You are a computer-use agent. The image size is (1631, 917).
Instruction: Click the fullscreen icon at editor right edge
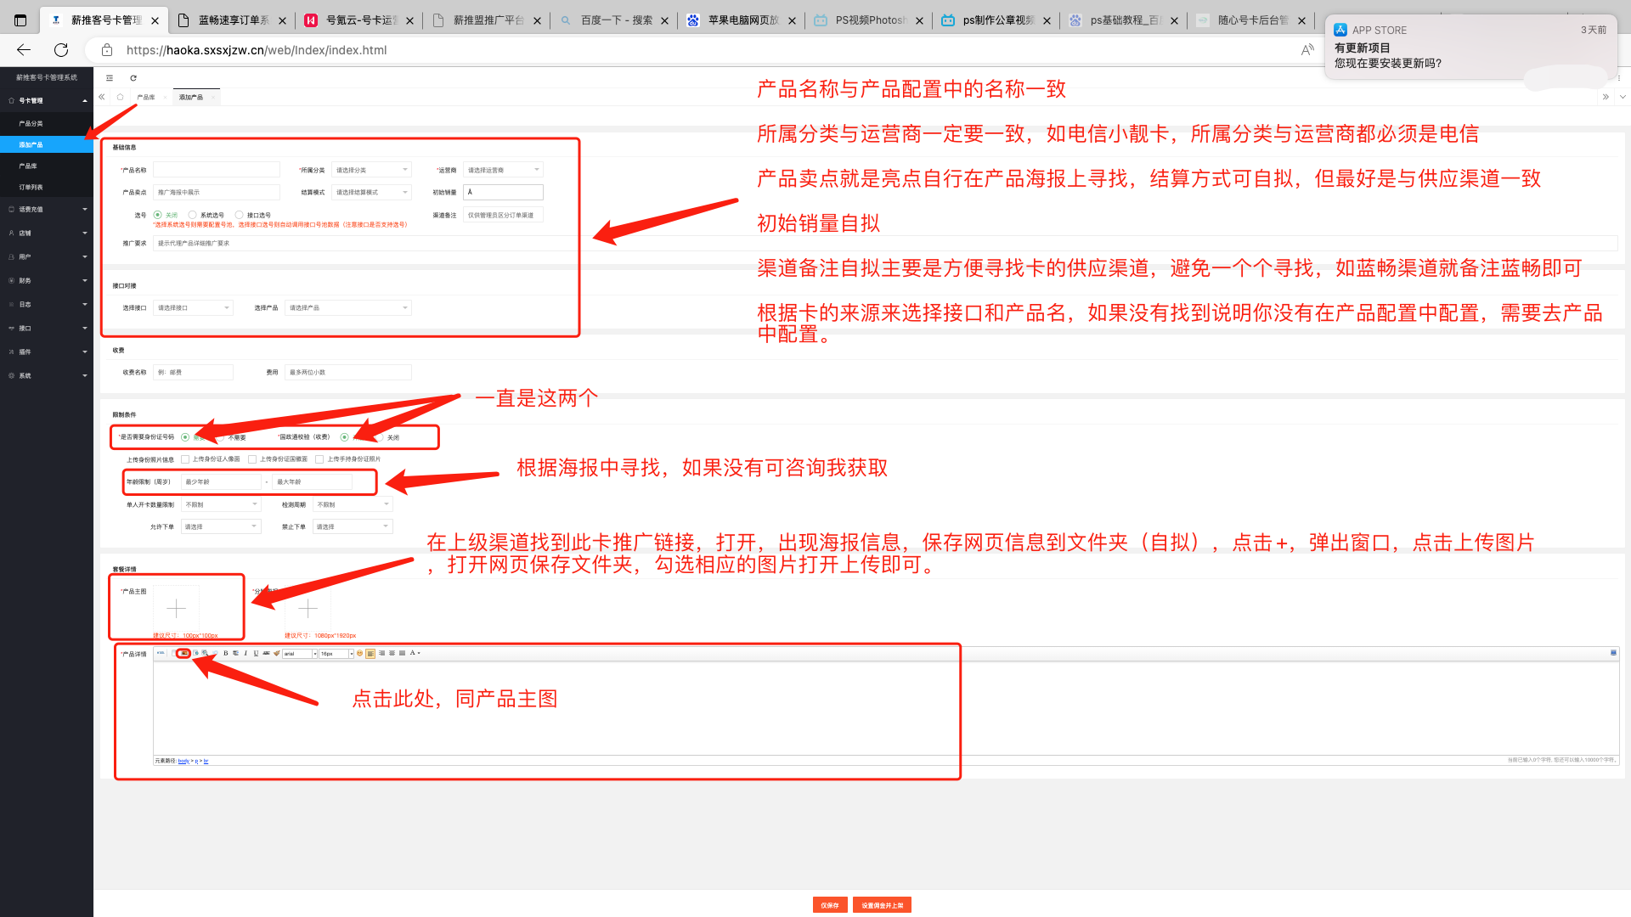(1613, 653)
